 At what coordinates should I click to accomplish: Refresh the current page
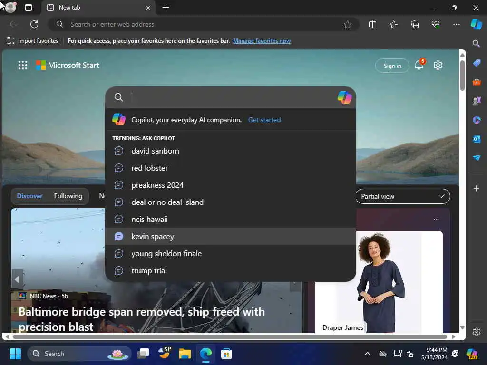[34, 24]
